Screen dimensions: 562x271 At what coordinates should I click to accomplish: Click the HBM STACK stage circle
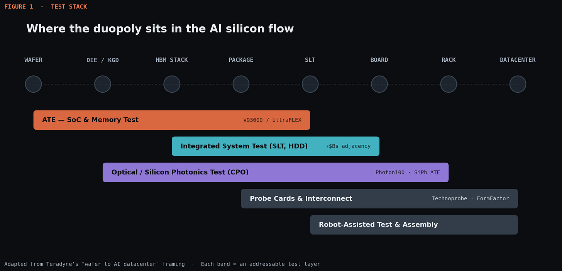(x=172, y=84)
